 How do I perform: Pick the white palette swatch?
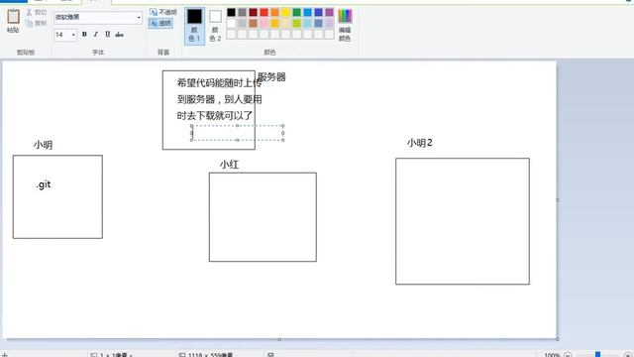click(231, 24)
